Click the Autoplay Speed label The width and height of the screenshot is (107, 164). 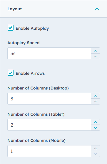pos(24,43)
